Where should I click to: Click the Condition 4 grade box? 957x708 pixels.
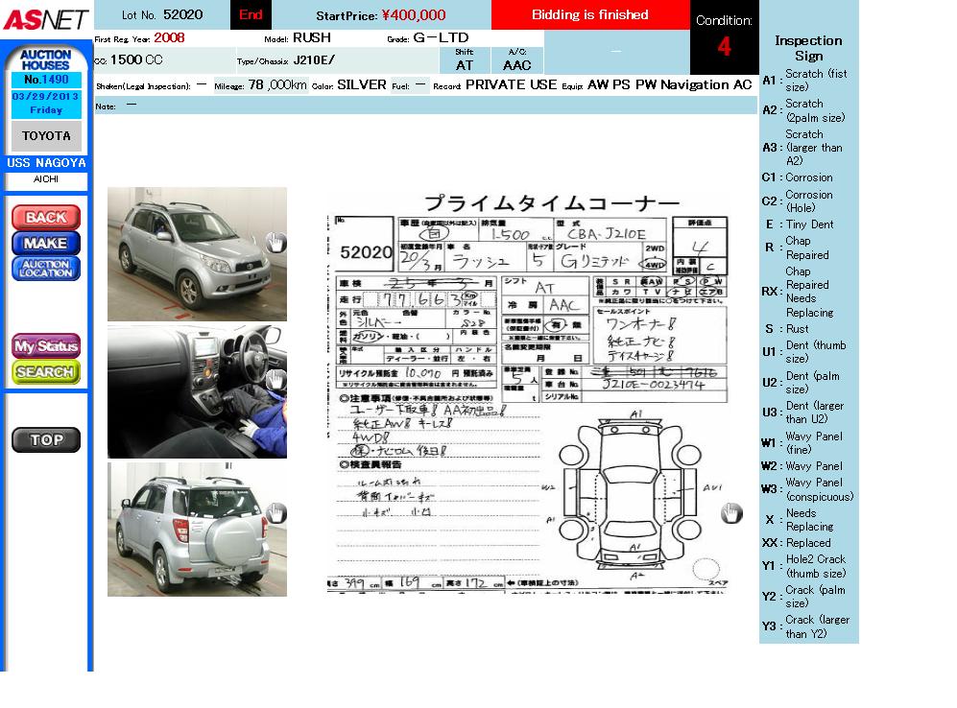point(724,38)
